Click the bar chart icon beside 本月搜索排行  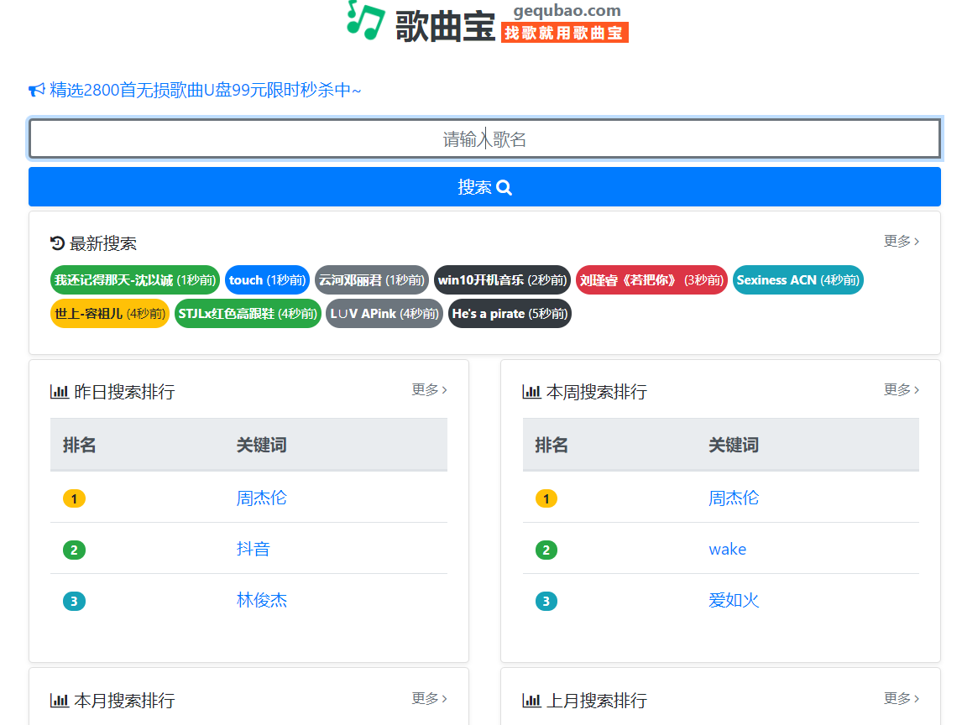tap(59, 699)
